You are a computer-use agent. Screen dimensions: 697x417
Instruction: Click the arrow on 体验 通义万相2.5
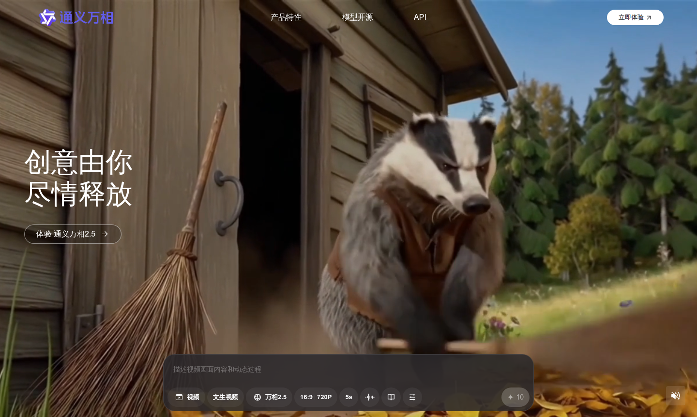click(105, 234)
